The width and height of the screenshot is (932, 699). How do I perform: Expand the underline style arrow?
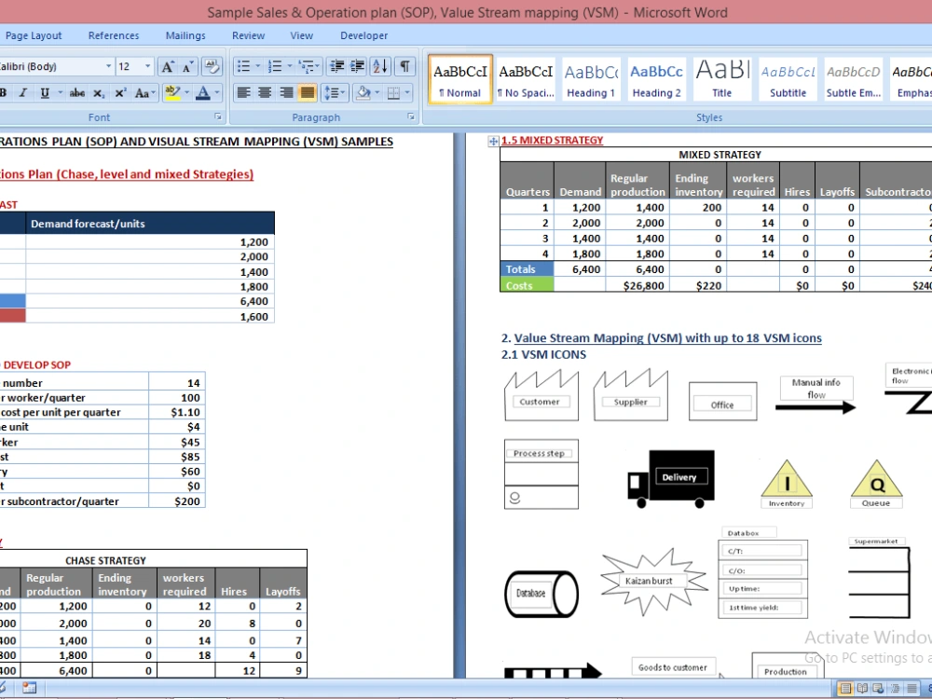pyautogui.click(x=60, y=92)
